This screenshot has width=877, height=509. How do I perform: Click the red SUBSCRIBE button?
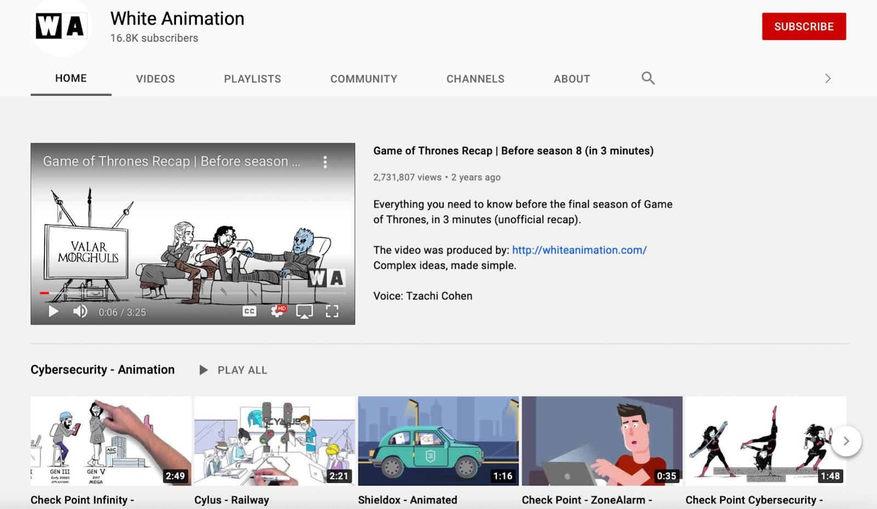[x=804, y=26]
